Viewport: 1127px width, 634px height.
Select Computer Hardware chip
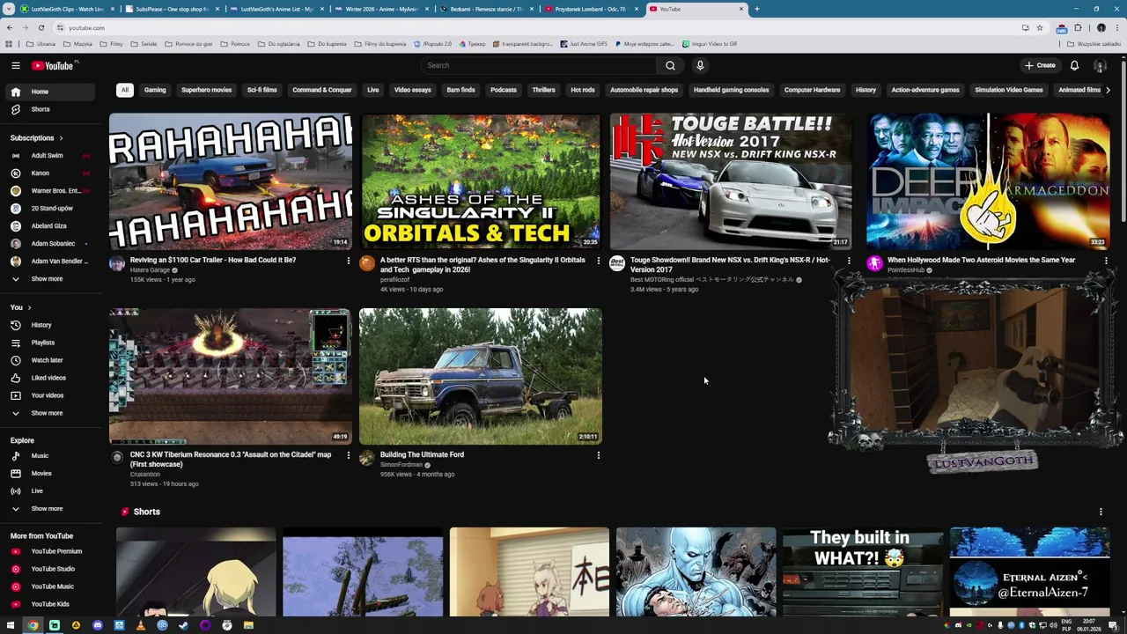coord(812,90)
